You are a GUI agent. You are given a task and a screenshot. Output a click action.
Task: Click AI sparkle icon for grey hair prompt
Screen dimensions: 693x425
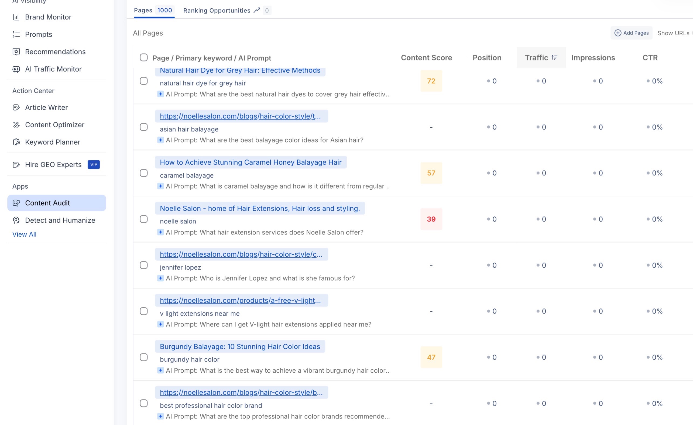point(160,94)
